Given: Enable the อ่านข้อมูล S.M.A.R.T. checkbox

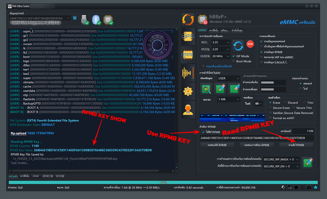Looking at the screenshot, I should click(x=261, y=62).
